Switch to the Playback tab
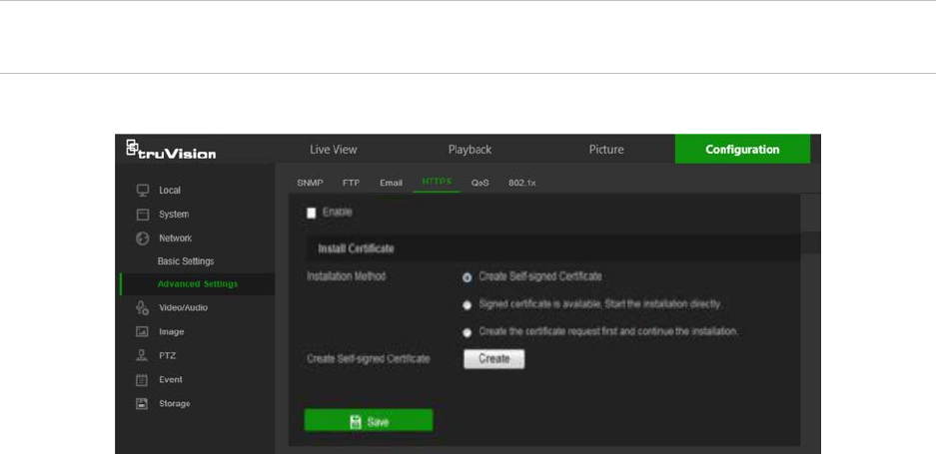 tap(469, 149)
